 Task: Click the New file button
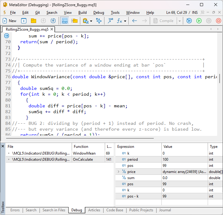pyautogui.click(x=9, y=21)
